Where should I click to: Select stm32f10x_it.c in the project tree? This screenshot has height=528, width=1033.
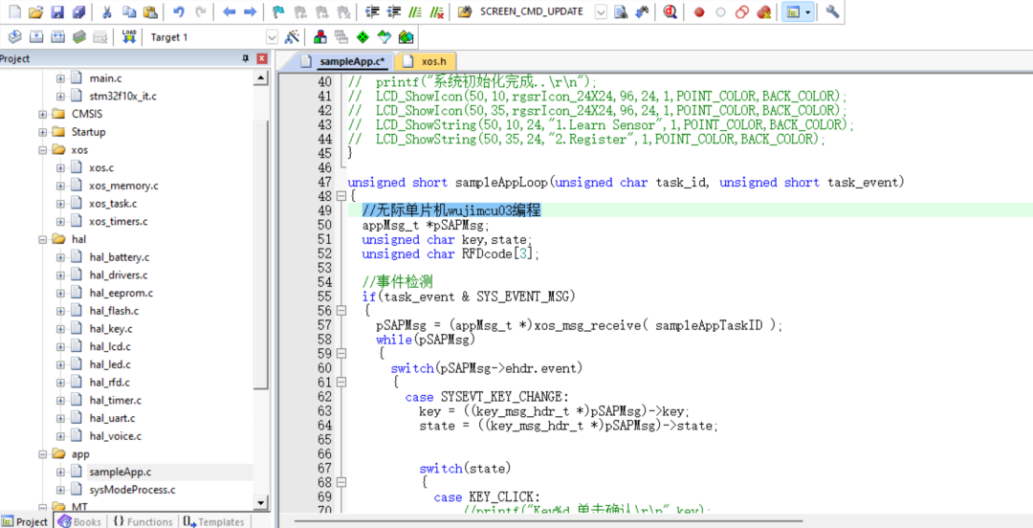(123, 97)
